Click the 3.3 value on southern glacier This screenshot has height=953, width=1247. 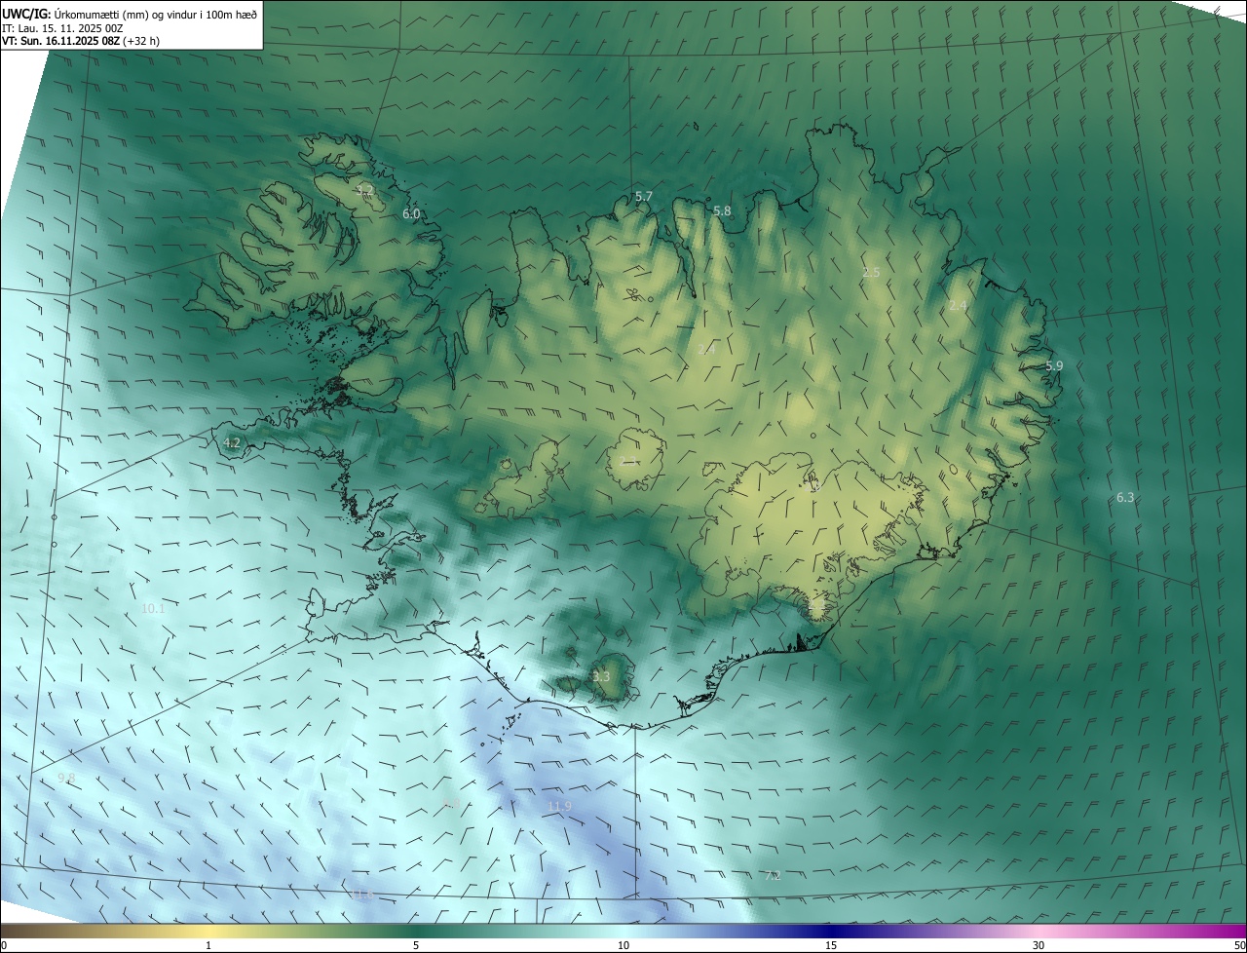[601, 676]
